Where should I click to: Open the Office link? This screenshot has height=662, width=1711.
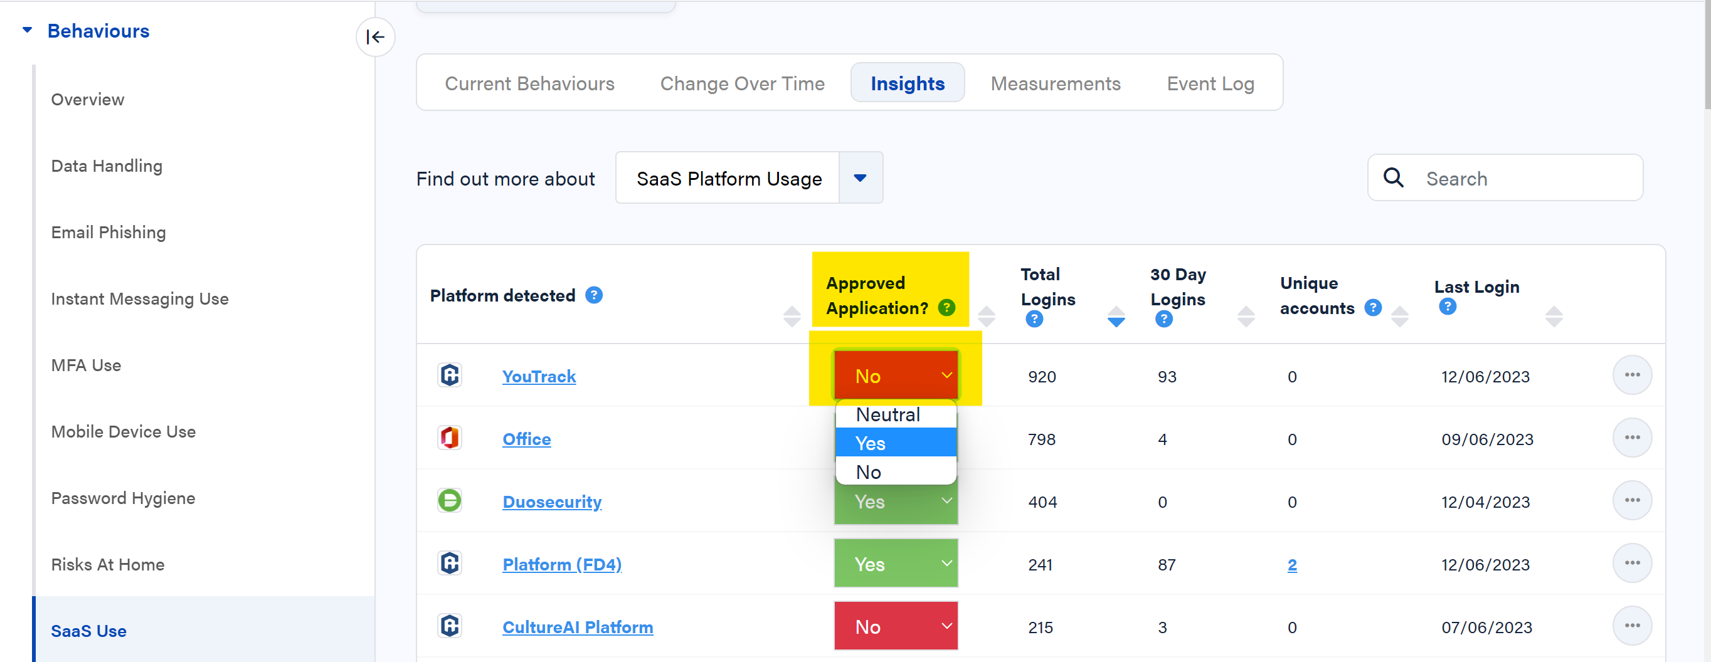[x=526, y=439]
